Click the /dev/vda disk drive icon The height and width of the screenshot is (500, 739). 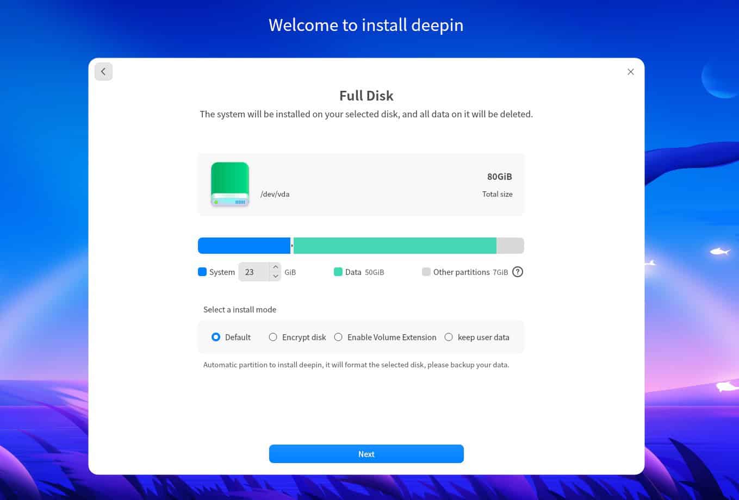pos(230,184)
